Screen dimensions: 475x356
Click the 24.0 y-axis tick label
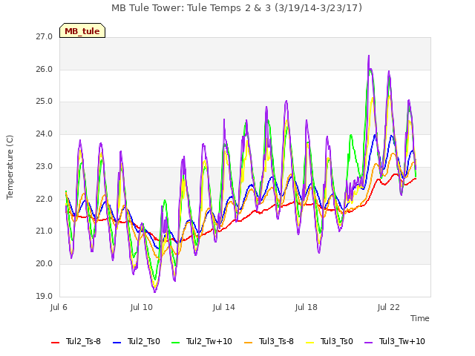pyautogui.click(x=45, y=133)
